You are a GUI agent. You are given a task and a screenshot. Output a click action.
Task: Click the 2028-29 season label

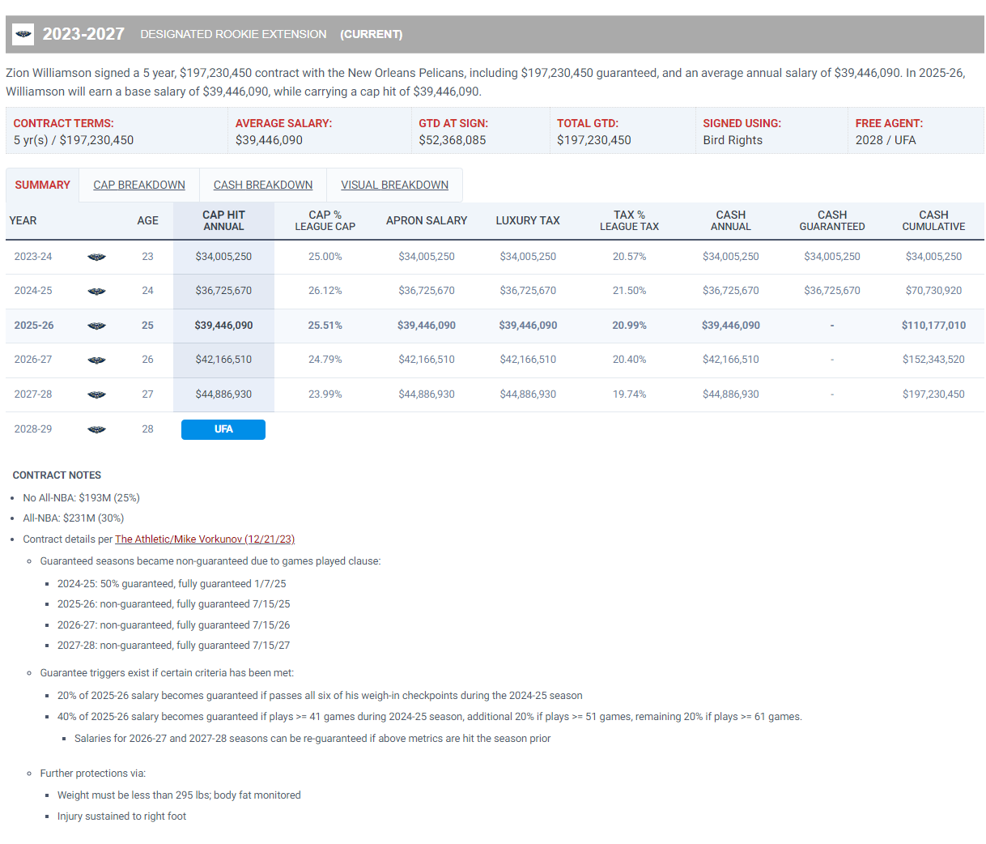(33, 429)
